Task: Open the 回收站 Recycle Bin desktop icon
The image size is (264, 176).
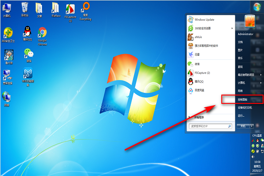Action: pyautogui.click(x=25, y=9)
